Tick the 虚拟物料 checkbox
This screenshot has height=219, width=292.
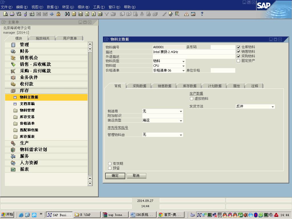coord(192,99)
